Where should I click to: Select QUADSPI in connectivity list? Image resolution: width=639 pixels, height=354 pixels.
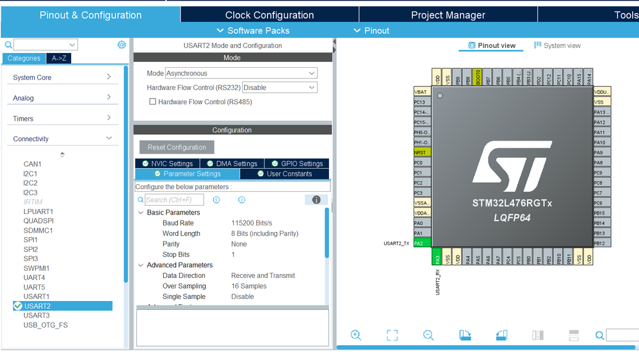click(x=38, y=221)
